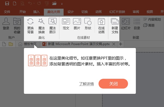Open the 文件 menu
Screen dimensions: 164x107
pyautogui.click(x=7, y=12)
